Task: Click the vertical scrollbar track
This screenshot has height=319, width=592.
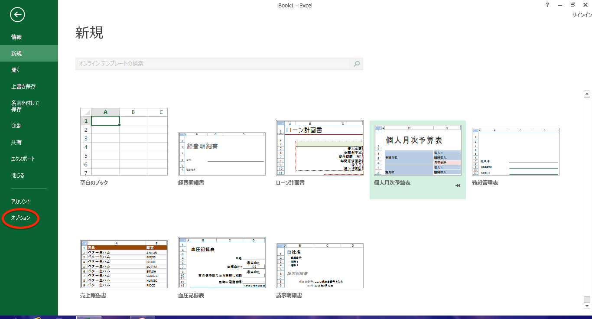Action: click(587, 195)
